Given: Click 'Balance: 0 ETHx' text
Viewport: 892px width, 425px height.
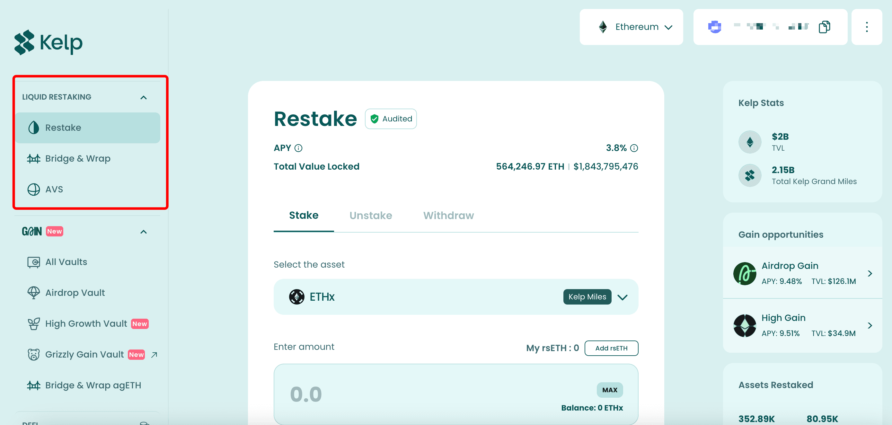Looking at the screenshot, I should (x=592, y=408).
